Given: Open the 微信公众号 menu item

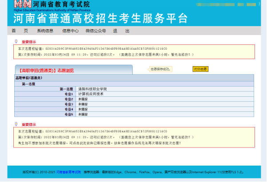Looking at the screenshot, I should coord(96,31).
